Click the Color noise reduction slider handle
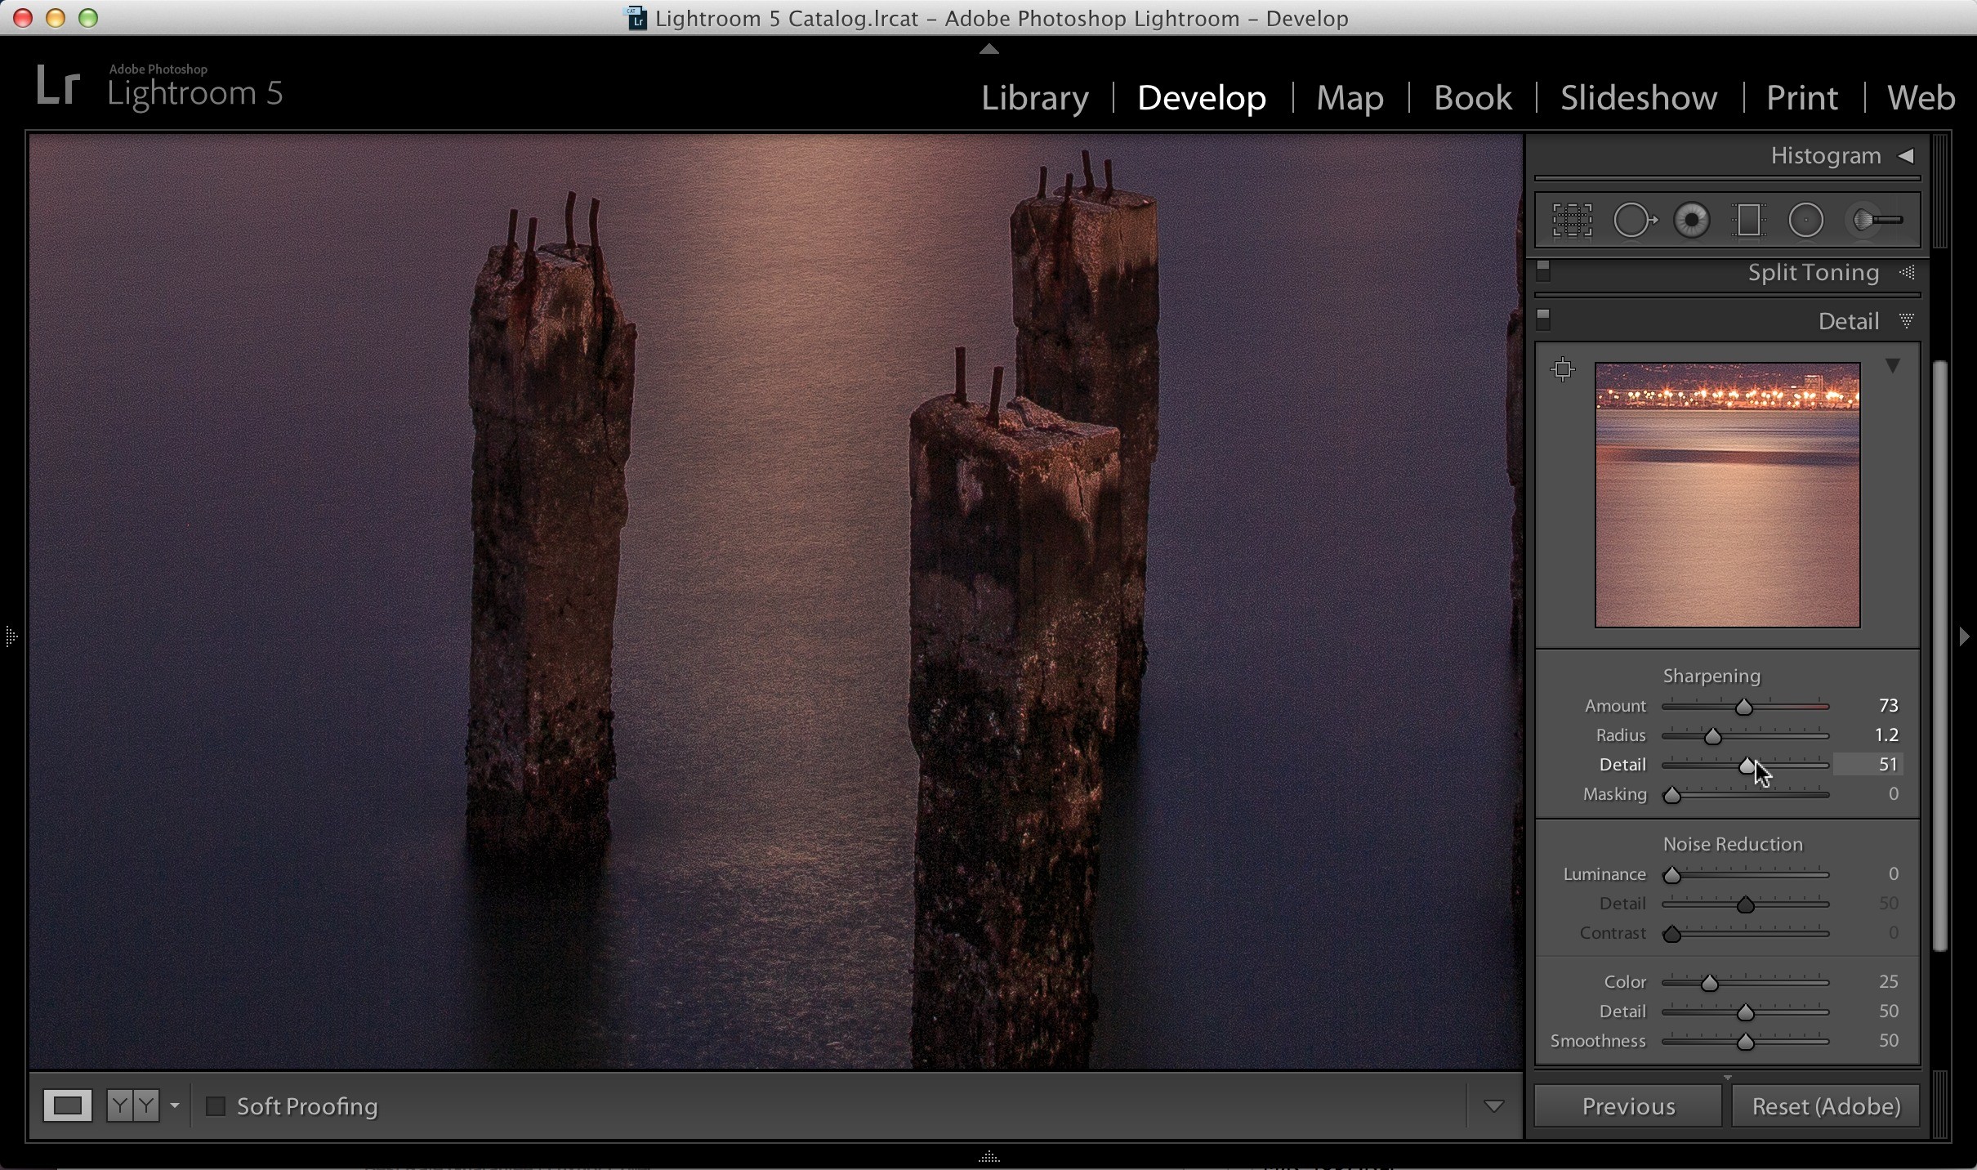Viewport: 1977px width, 1170px height. pyautogui.click(x=1709, y=983)
